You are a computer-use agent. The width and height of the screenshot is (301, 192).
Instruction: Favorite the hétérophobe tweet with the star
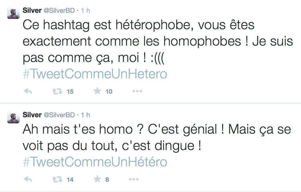tap(97, 90)
